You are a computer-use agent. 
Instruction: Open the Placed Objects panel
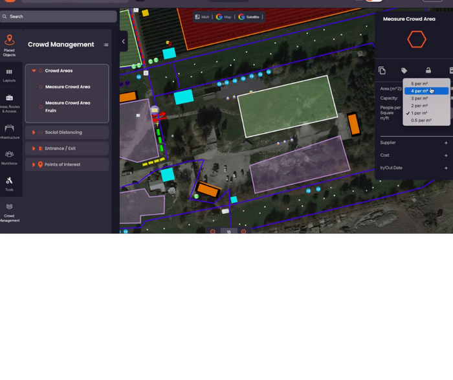pyautogui.click(x=9, y=45)
